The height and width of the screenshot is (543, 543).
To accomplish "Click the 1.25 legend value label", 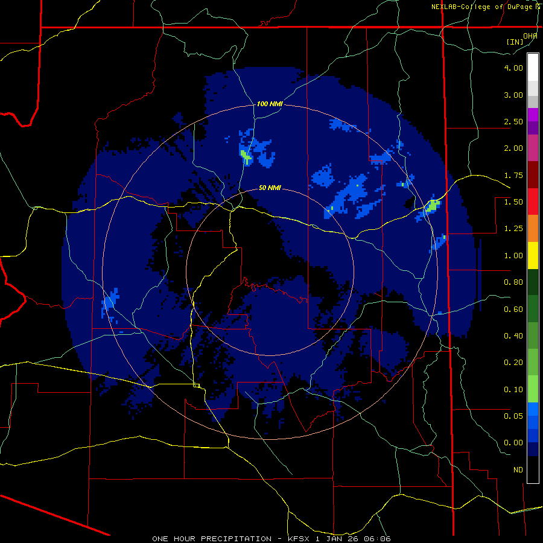I will 513,229.
